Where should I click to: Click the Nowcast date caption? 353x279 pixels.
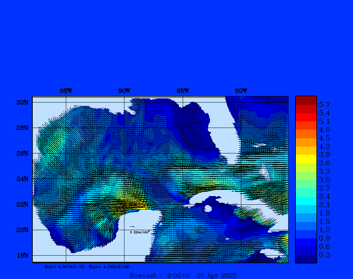pyautogui.click(x=183, y=275)
